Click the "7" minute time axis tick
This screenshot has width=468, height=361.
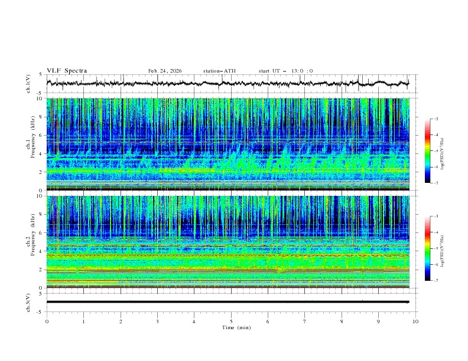coord(305,321)
